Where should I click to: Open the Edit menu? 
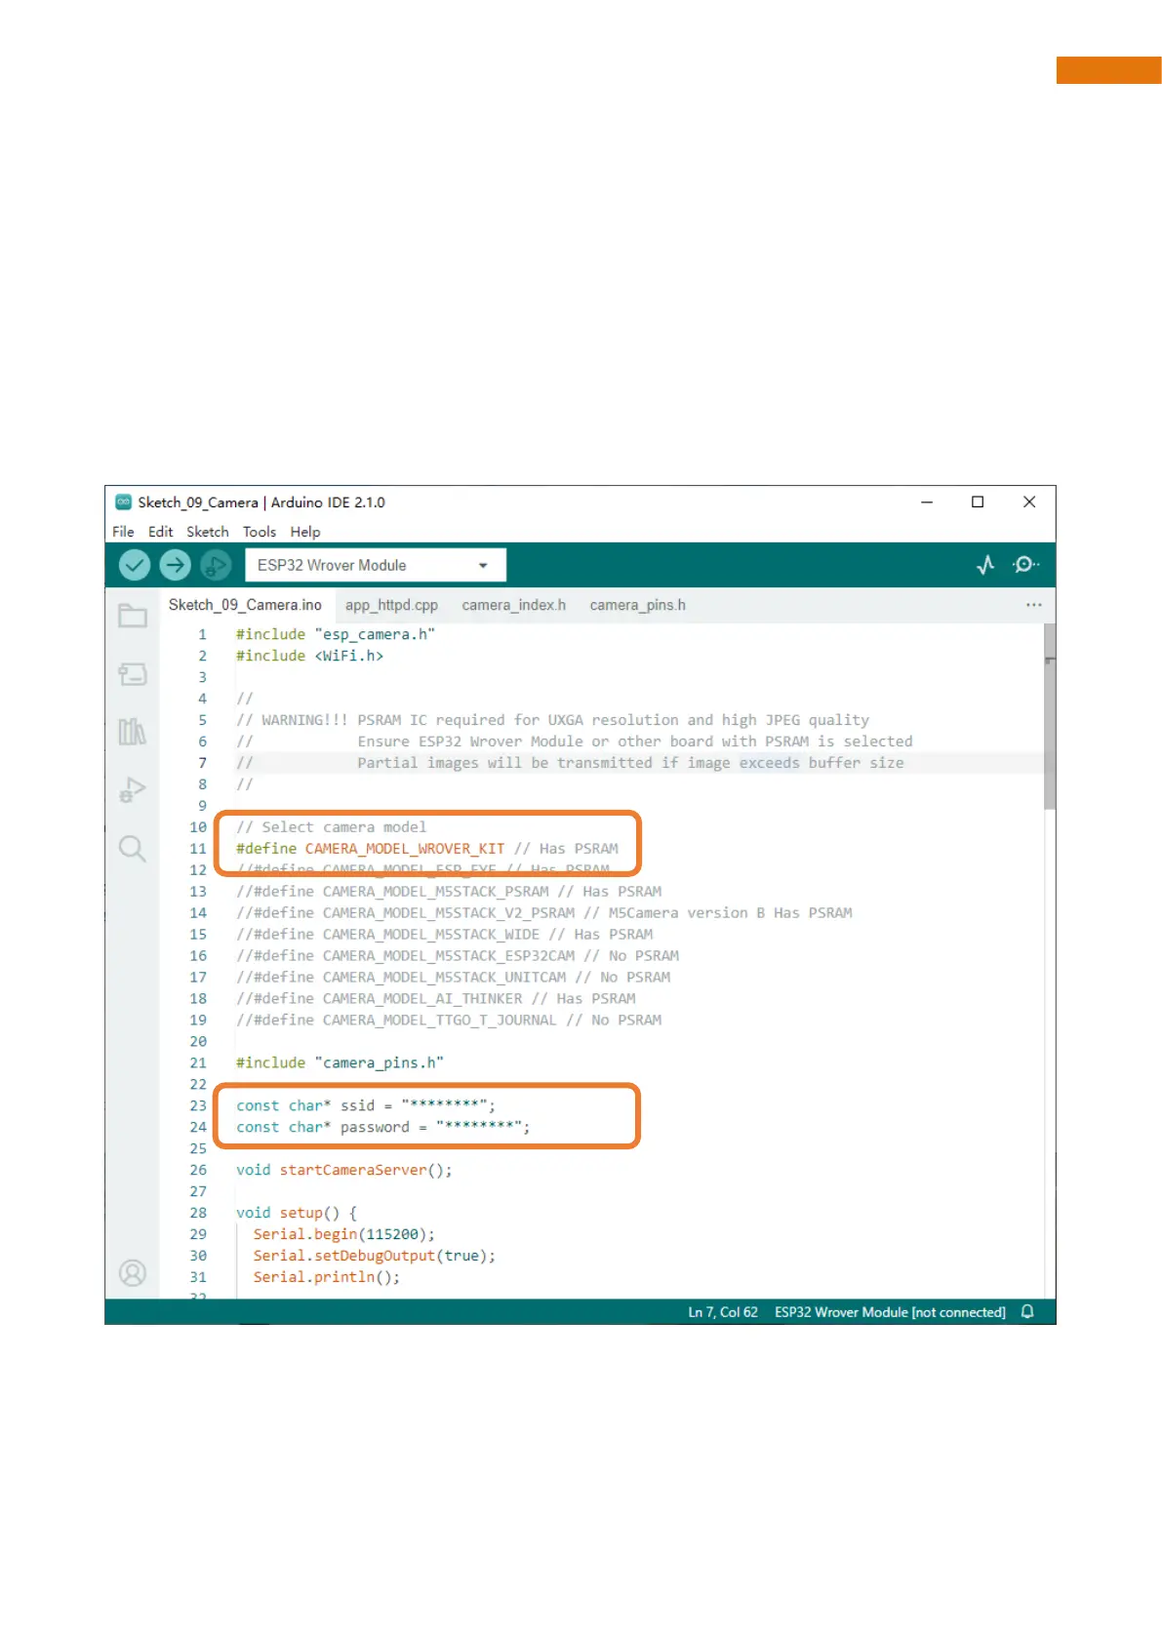tap(161, 532)
